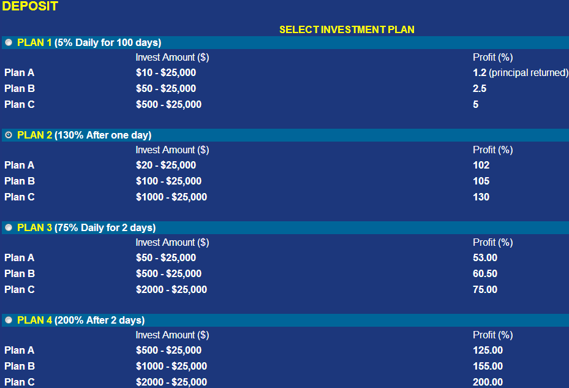Click the SELECT INVESTMENT PLAN heading
The width and height of the screenshot is (569, 388).
click(x=347, y=29)
